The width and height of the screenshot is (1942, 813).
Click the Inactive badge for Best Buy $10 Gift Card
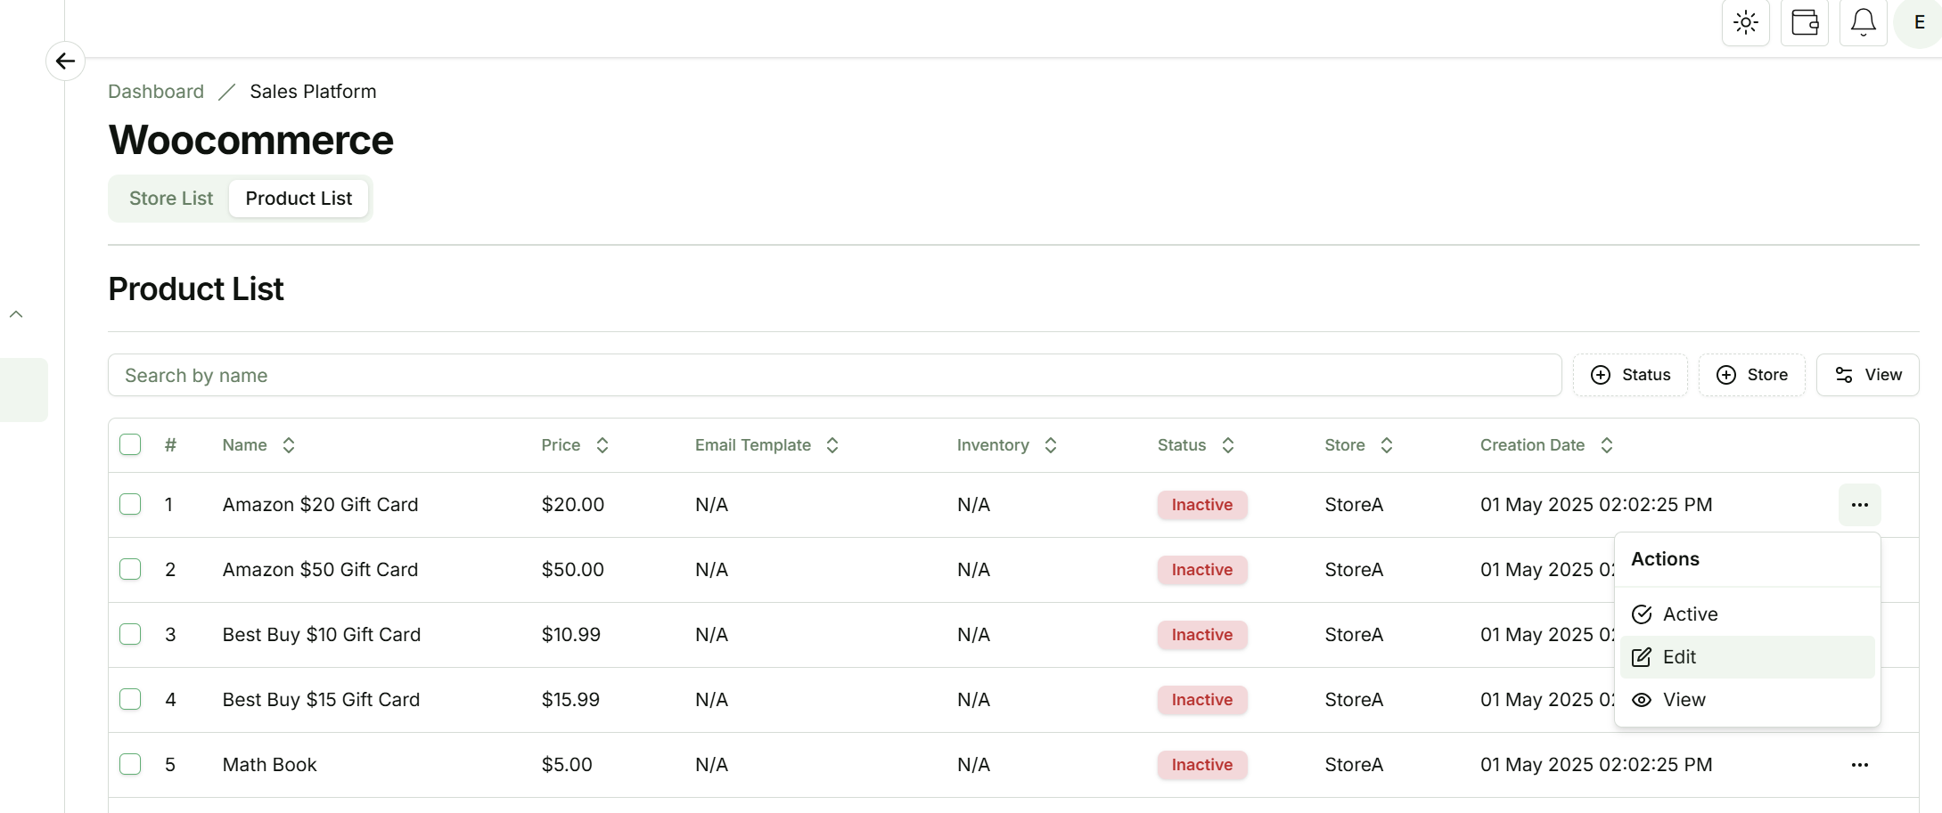(1202, 635)
